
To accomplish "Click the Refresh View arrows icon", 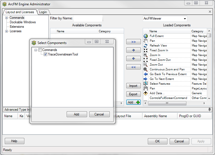I will tap(146, 46).
